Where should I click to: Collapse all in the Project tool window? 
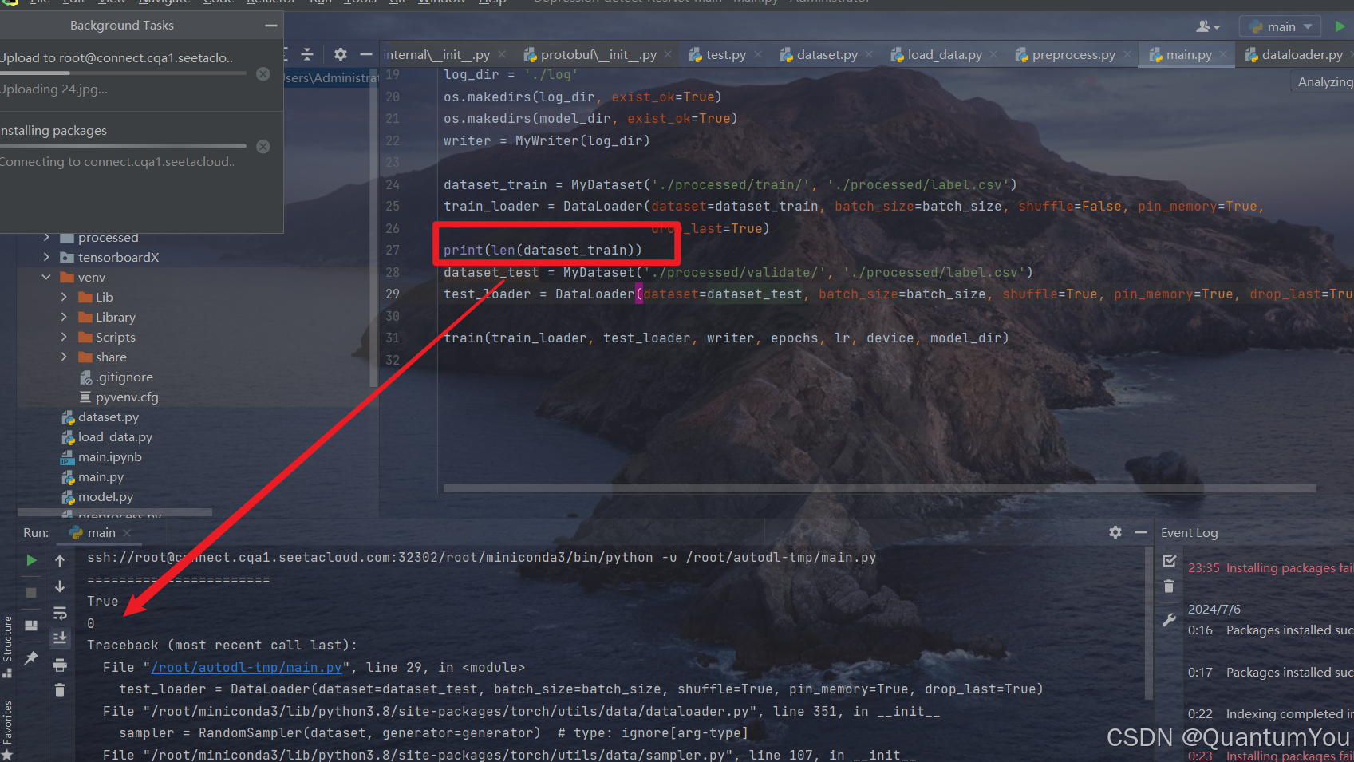[x=307, y=54]
